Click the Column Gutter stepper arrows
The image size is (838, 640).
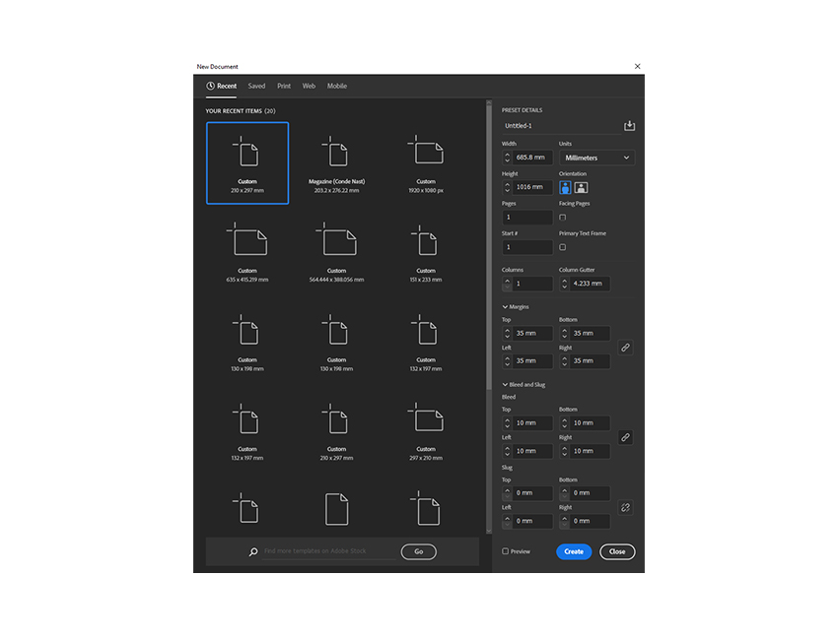tap(564, 284)
